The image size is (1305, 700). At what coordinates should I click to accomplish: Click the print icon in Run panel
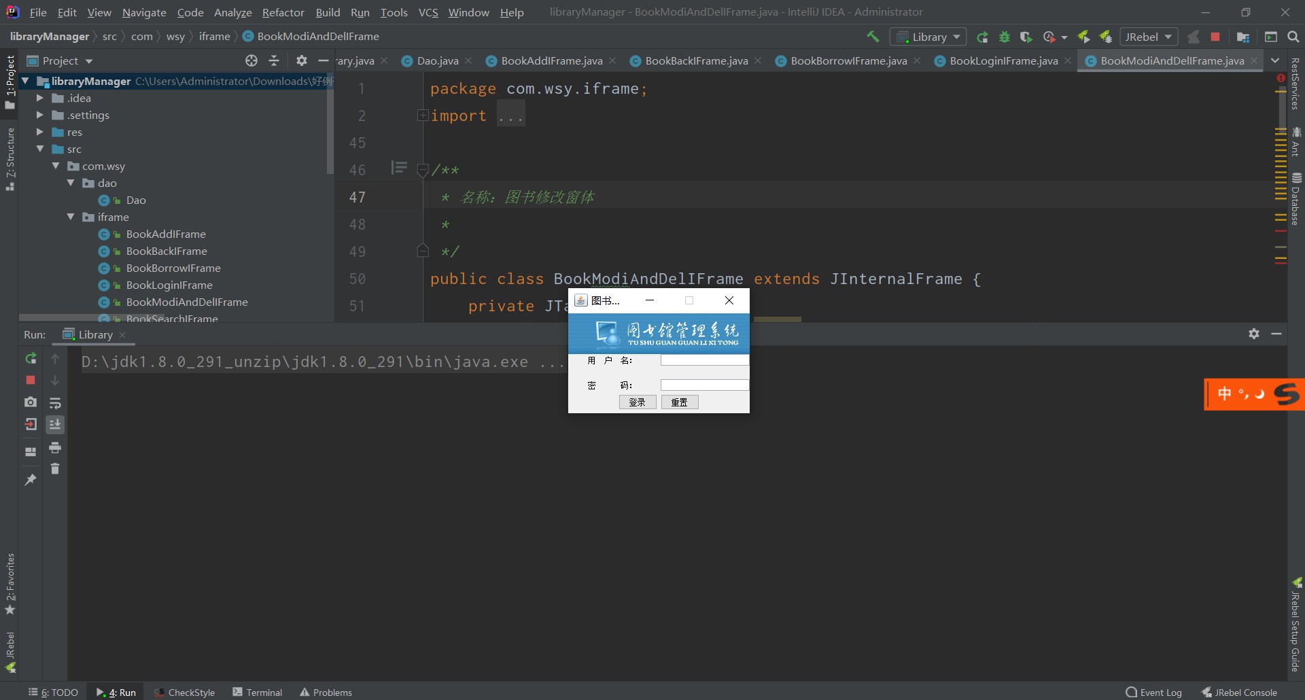coord(55,447)
